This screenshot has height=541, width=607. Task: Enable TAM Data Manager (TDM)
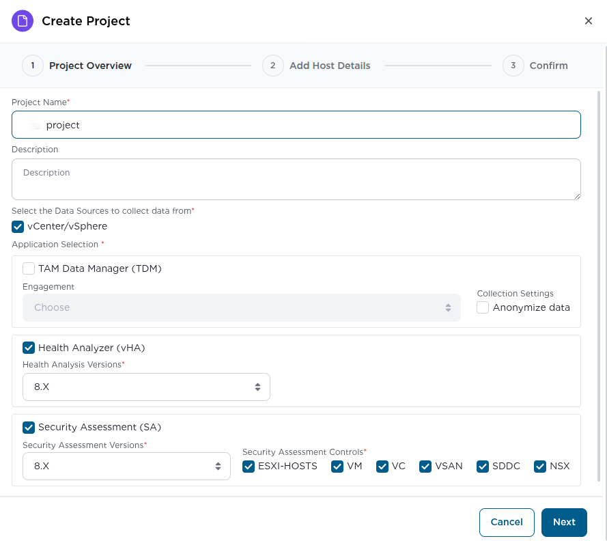[x=28, y=268]
